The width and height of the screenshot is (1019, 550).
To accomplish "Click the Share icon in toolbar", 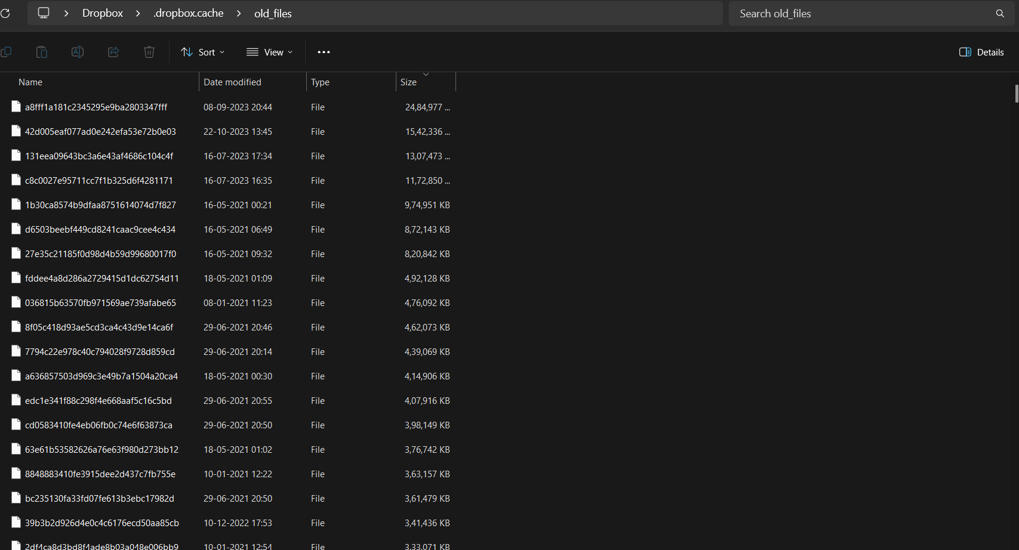I will click(x=113, y=52).
